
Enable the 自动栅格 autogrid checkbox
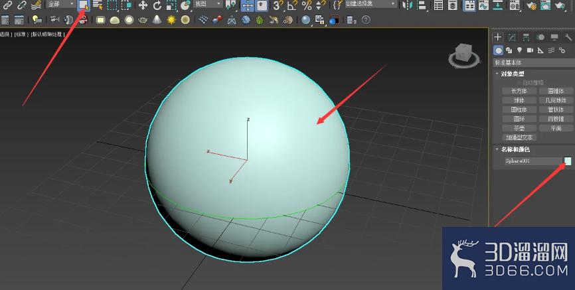[519, 83]
